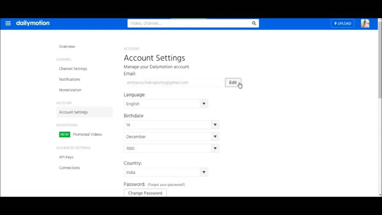This screenshot has width=382, height=215.
Task: Click the Change Password button
Action: click(145, 193)
